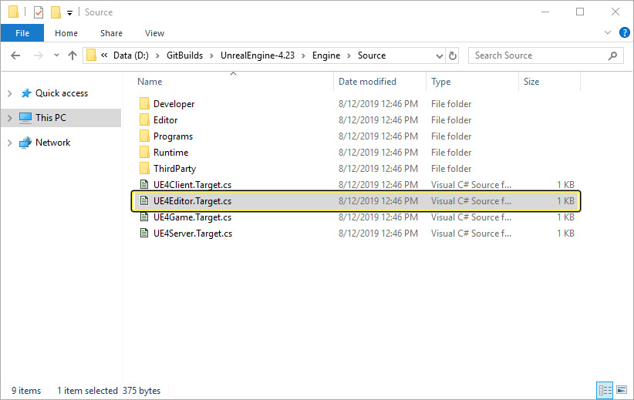Click the UE4Client.Target.cs file name
Screen dimensions: 634x400
(193, 185)
